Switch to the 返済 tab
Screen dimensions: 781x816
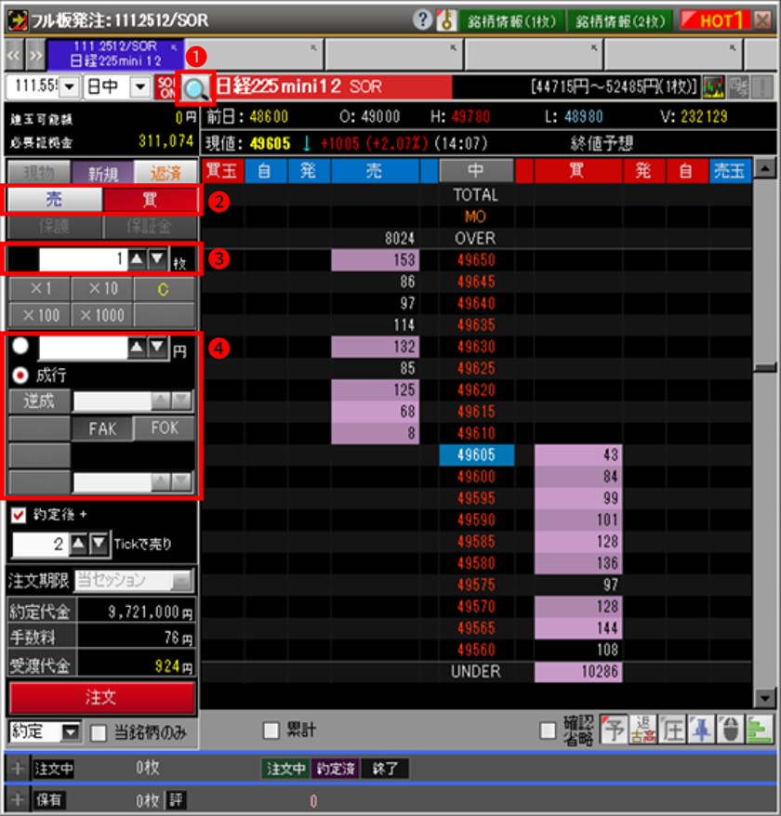tap(165, 173)
